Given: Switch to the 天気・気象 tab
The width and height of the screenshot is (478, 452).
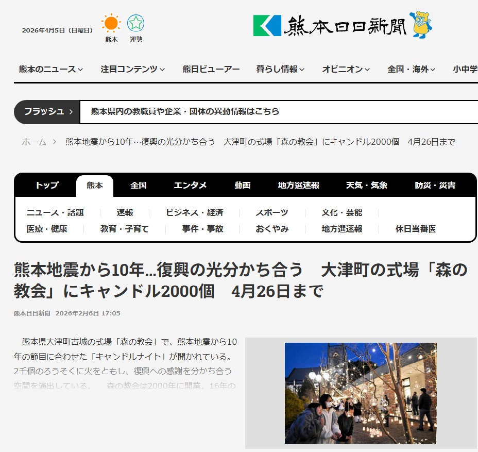Looking at the screenshot, I should (367, 186).
